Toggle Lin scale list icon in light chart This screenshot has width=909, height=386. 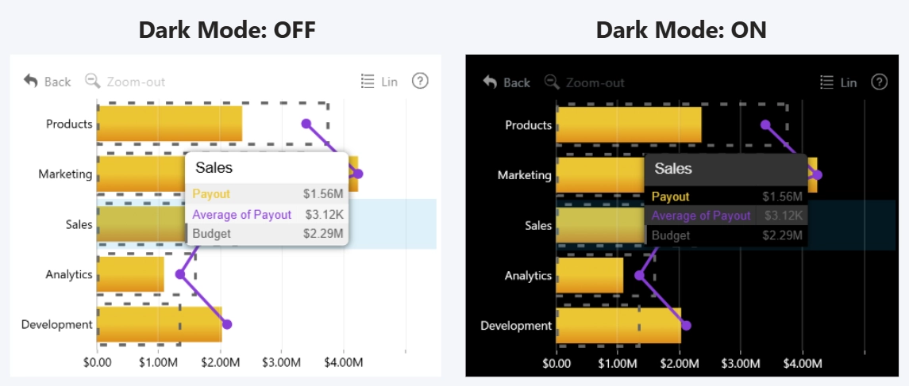[x=368, y=81]
